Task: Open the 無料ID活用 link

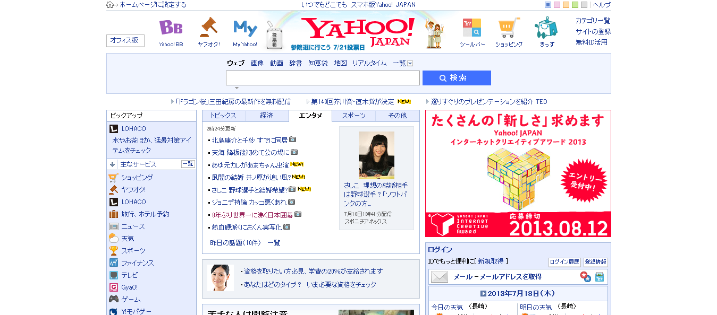Action: point(592,42)
